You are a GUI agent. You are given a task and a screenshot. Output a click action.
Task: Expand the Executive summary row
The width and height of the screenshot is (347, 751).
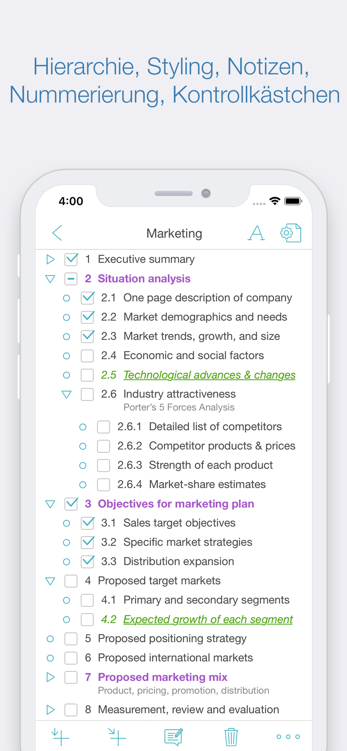[x=51, y=259]
